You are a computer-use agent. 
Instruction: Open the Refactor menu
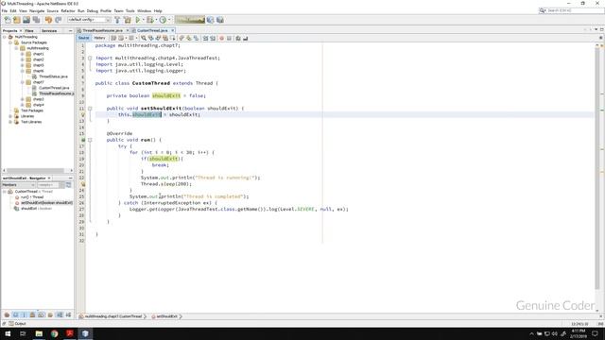pos(68,10)
